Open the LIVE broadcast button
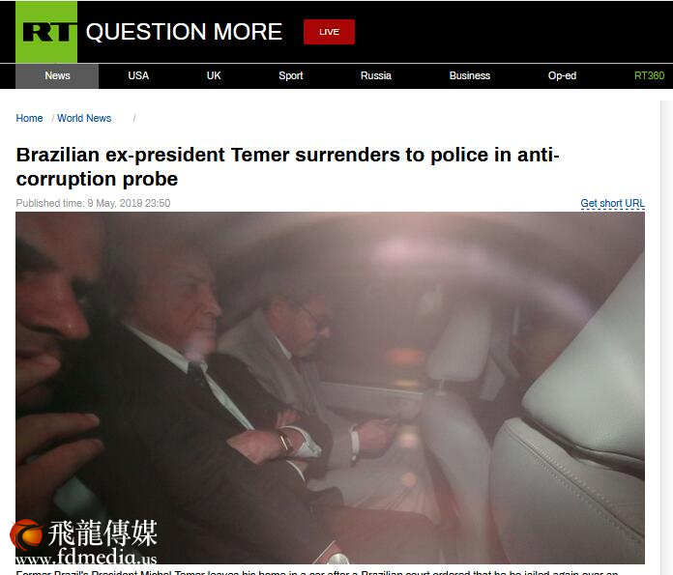The width and height of the screenshot is (673, 575). click(329, 32)
